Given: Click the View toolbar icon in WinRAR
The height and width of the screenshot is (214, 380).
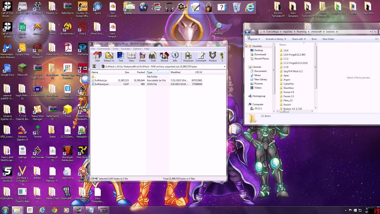Looking at the screenshot, I should coord(132,56).
